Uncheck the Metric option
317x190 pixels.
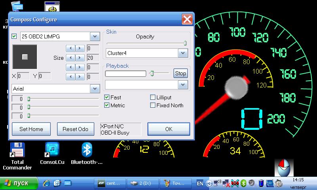(x=107, y=105)
